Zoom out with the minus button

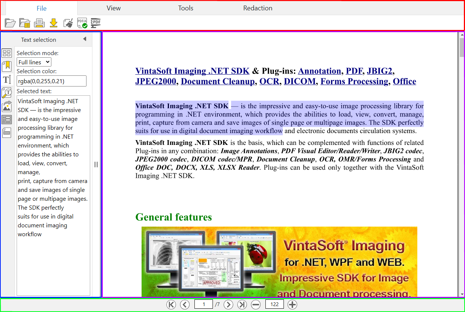point(256,305)
